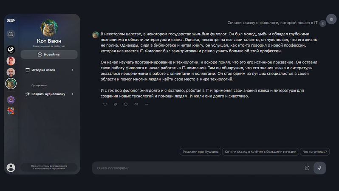Click the question mark help icon
Image resolution: width=339 pixels, height=191 pixels.
pyautogui.click(x=307, y=168)
